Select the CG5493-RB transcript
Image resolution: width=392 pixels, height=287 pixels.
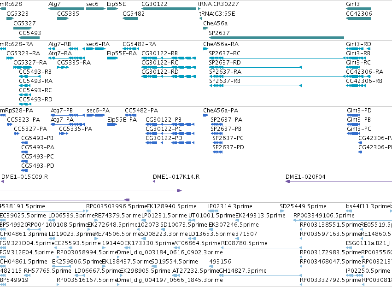click(30, 76)
